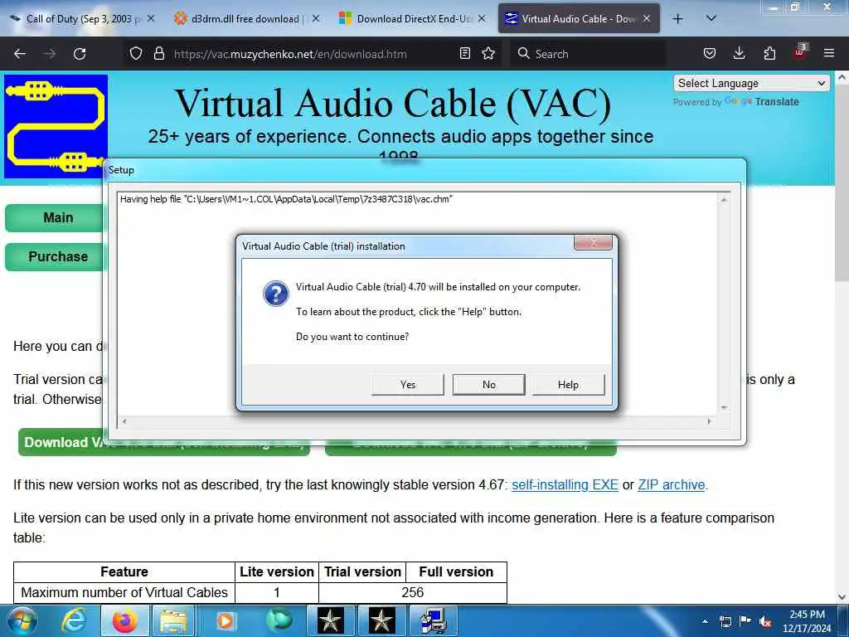Viewport: 849px width, 637px height.
Task: Click the VAC yellow cable logo
Action: coord(56,126)
